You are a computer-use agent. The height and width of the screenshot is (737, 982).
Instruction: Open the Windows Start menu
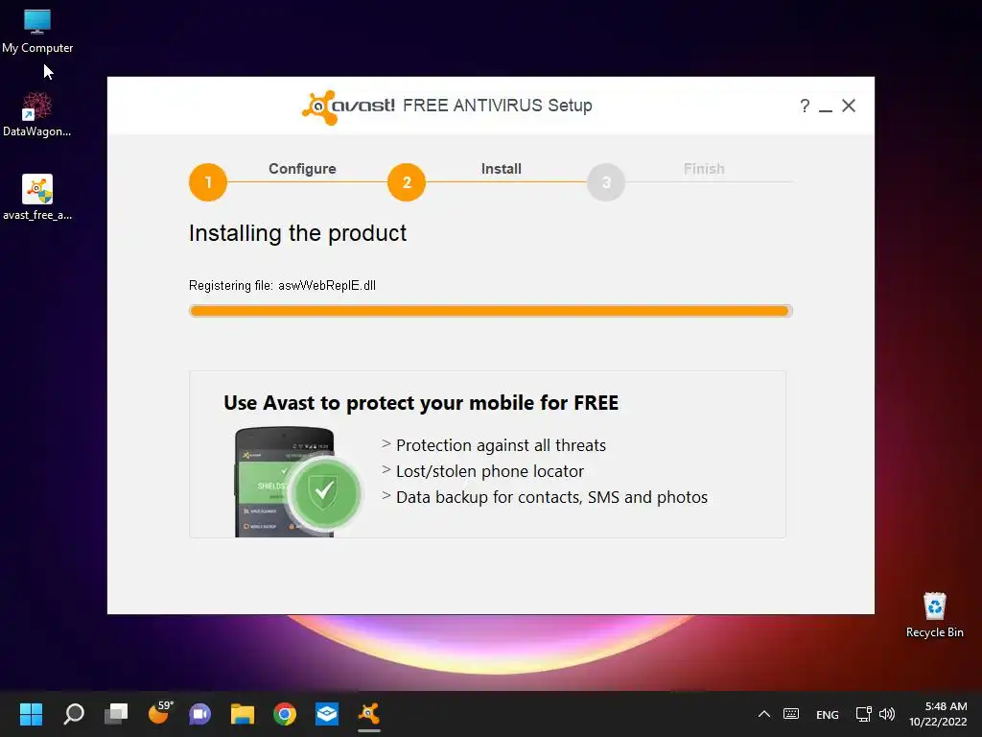click(31, 714)
